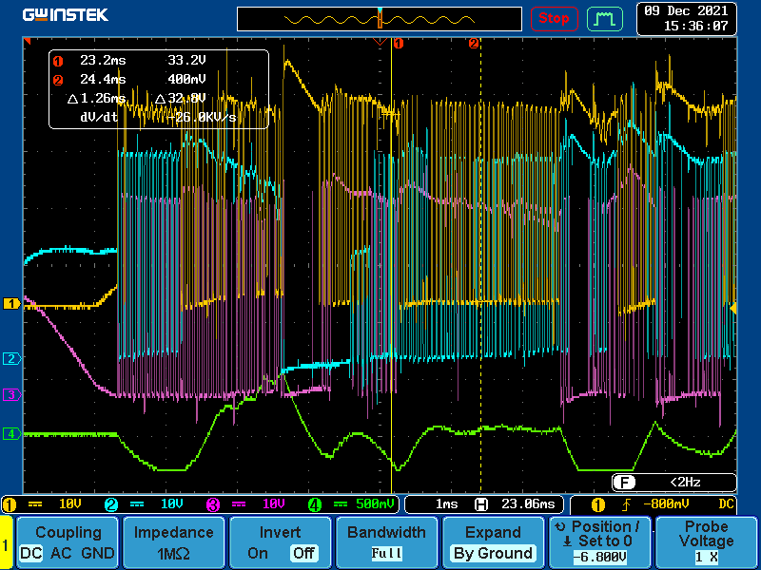Screen dimensions: 761x570
Task: Click channel 1 10V scale readout
Action: pyautogui.click(x=70, y=504)
